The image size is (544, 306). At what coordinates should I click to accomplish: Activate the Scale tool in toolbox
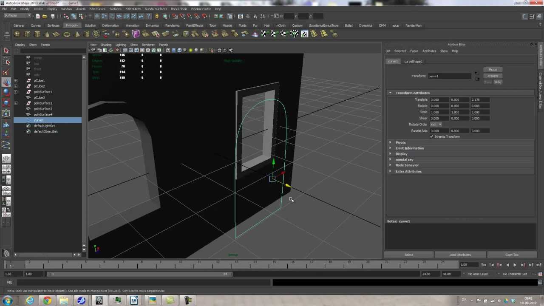[x=6, y=103]
